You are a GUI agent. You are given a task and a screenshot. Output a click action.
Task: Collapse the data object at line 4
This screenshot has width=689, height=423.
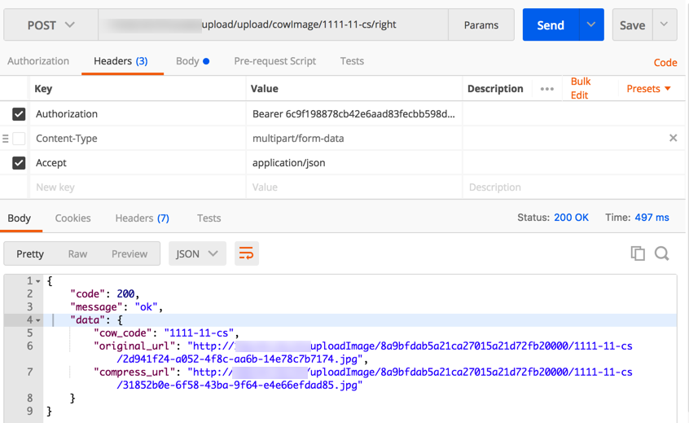[x=37, y=320]
